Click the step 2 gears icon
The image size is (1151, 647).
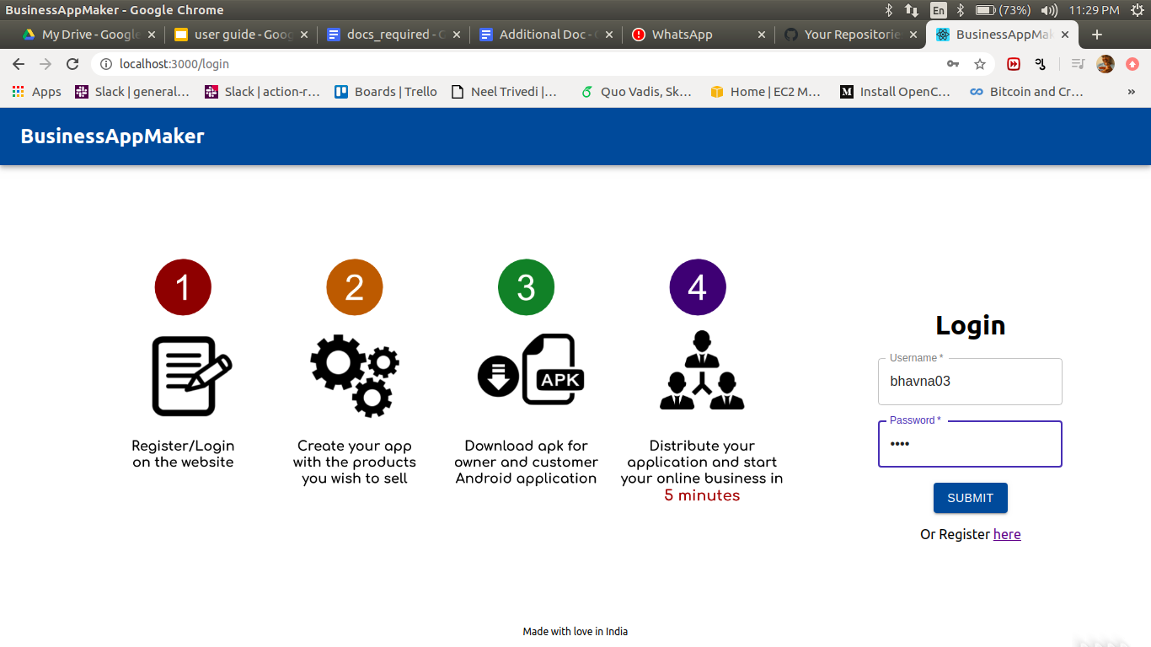point(354,376)
